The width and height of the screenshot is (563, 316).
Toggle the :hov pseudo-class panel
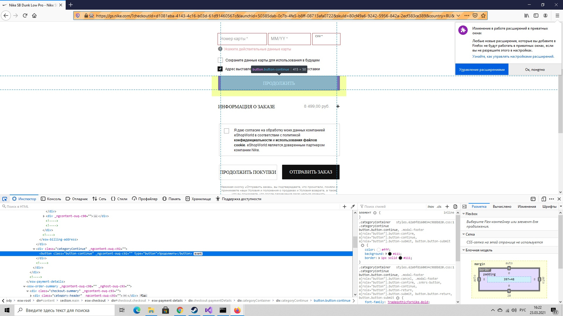tap(431, 207)
